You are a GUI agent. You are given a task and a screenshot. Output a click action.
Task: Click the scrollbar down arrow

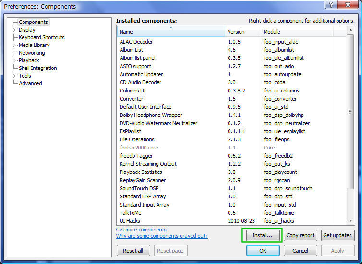[x=350, y=221]
